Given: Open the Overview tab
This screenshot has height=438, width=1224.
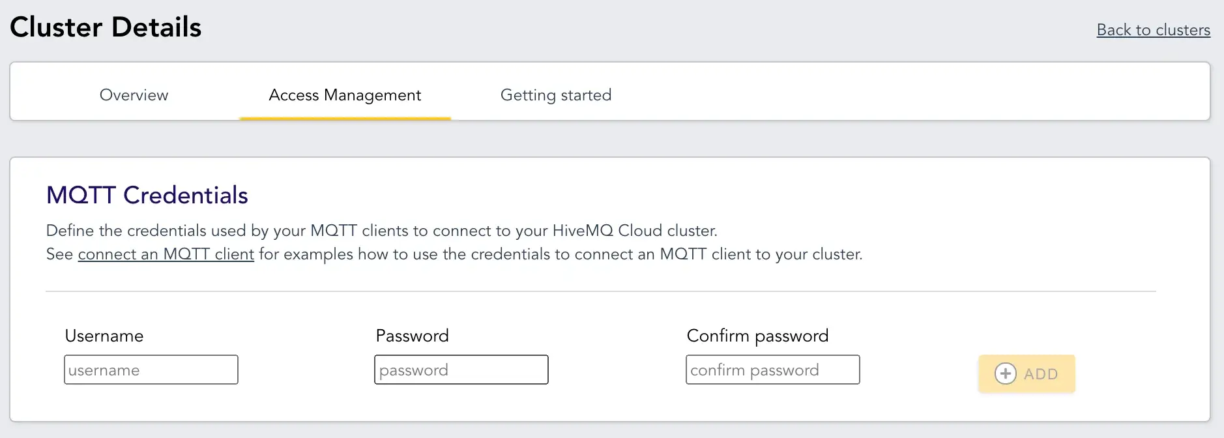Looking at the screenshot, I should pos(134,95).
